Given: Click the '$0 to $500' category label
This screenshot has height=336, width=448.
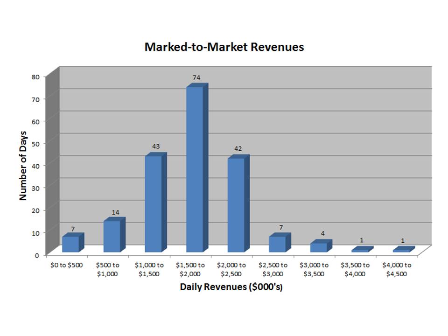Looking at the screenshot, I should pyautogui.click(x=66, y=266).
